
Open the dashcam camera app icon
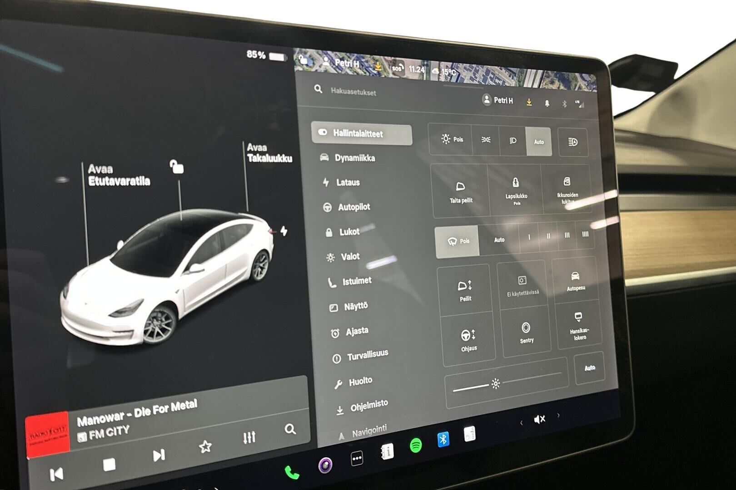[x=325, y=465]
